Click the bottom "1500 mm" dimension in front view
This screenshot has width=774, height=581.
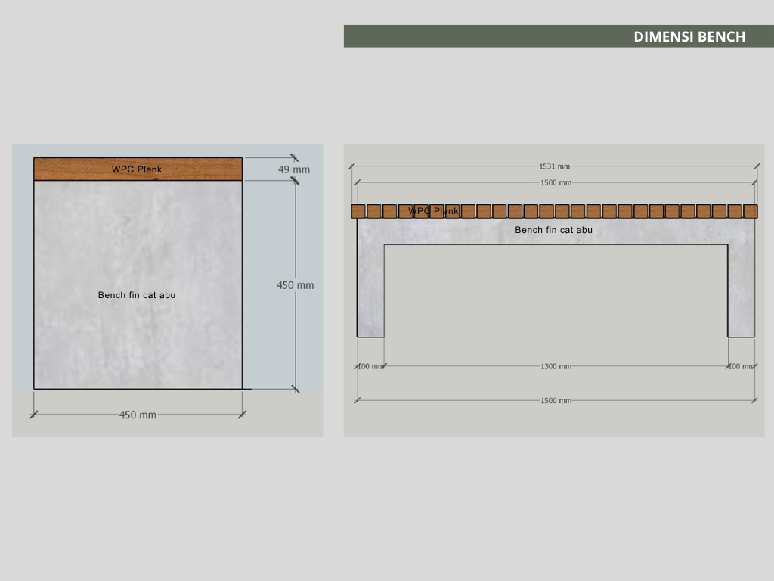pyautogui.click(x=556, y=400)
